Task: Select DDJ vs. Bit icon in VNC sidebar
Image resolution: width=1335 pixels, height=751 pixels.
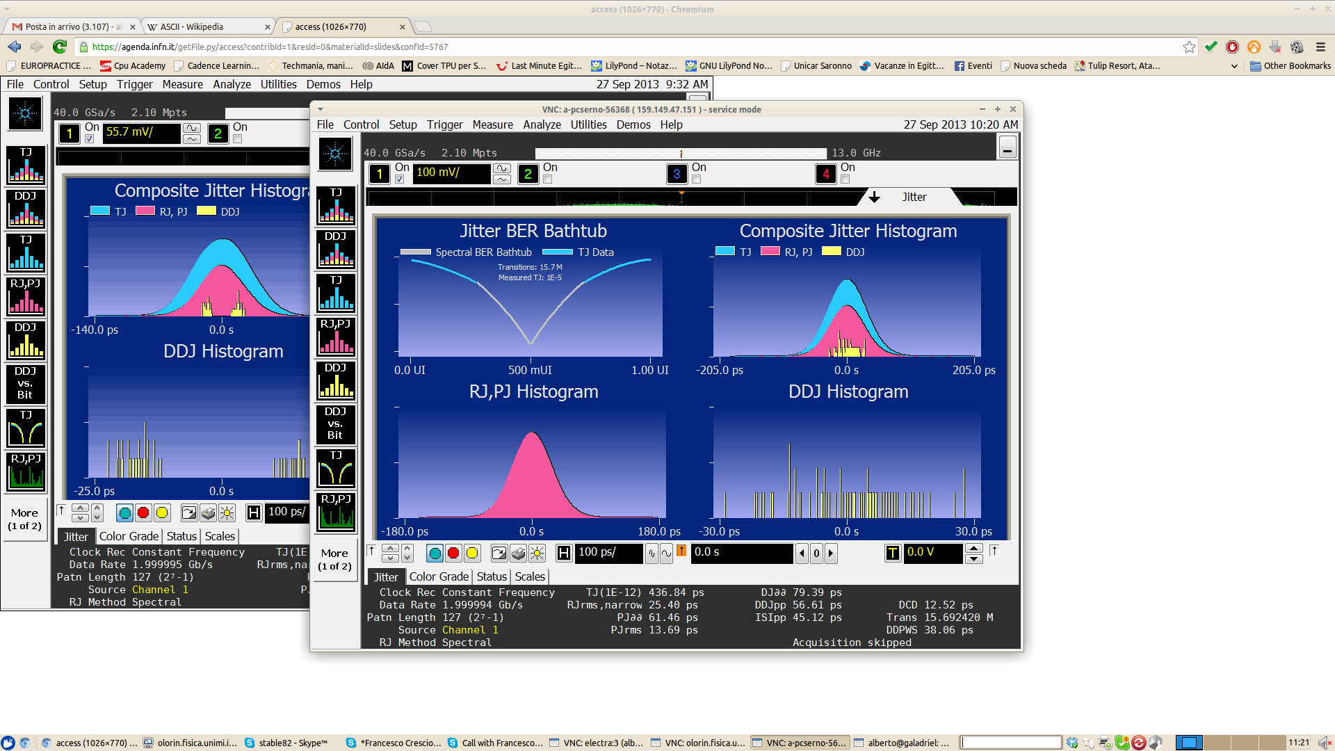Action: pos(336,424)
